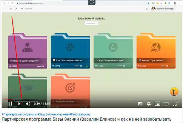Reload the page in browser
The width and height of the screenshot is (183, 123).
tap(12, 3)
